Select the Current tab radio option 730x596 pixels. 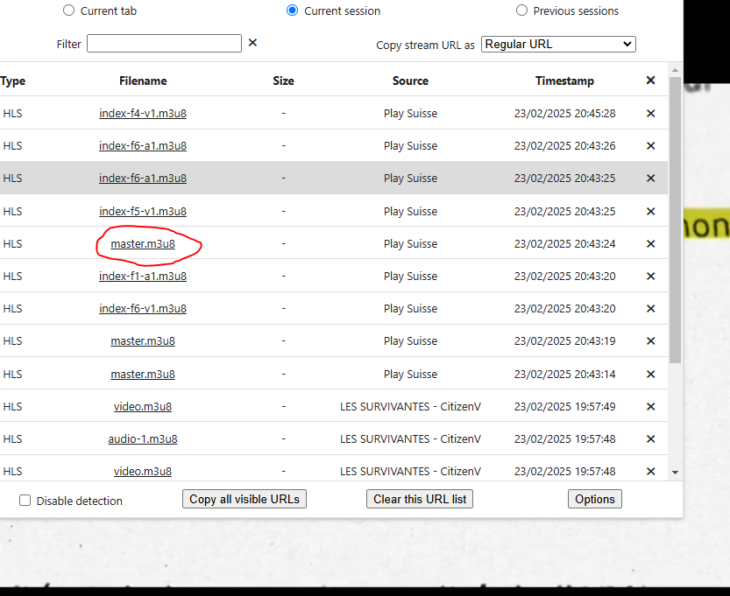[69, 11]
